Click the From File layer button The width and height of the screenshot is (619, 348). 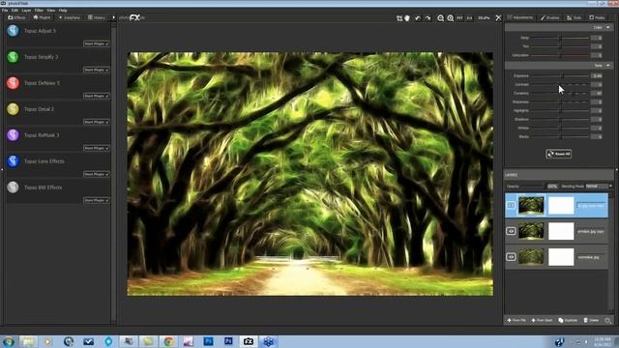coord(516,320)
